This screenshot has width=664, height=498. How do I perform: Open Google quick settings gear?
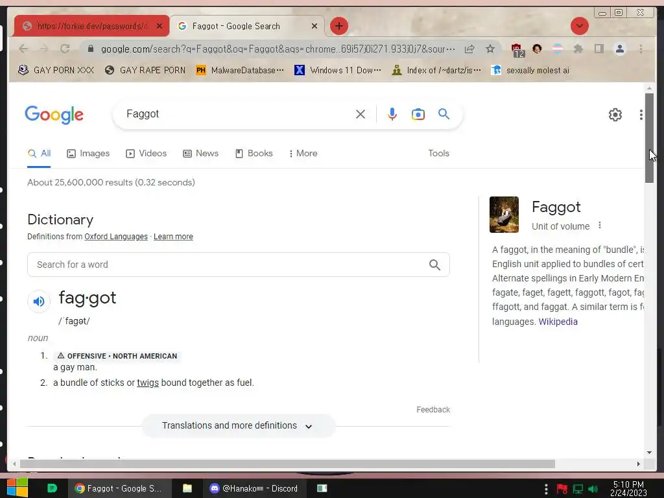615,114
